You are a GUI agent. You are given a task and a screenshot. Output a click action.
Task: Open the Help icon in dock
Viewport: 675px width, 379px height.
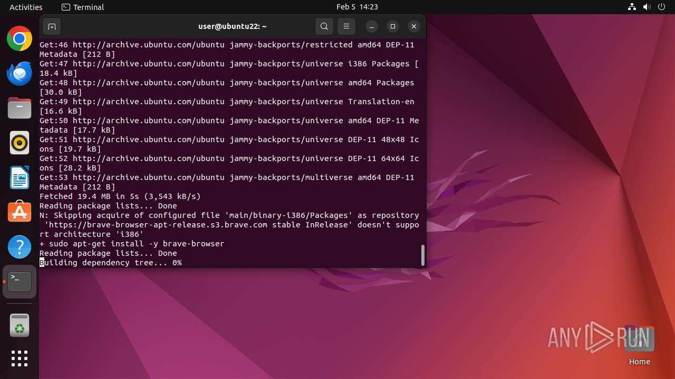pos(20,247)
